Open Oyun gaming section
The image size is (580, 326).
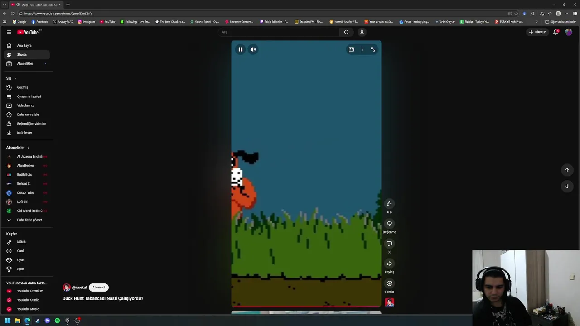coord(27,260)
